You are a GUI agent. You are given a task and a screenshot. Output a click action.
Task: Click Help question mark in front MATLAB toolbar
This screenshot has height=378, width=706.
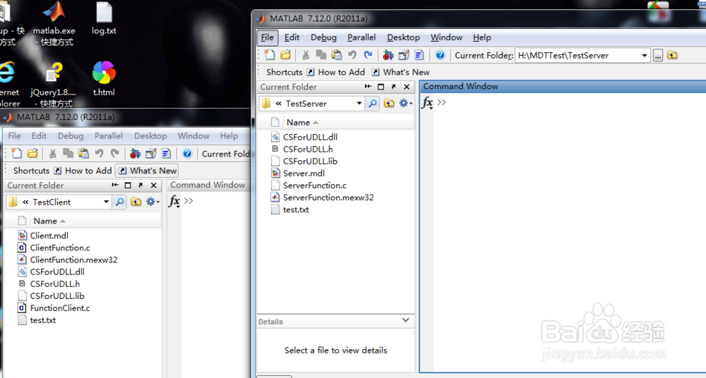tap(440, 55)
